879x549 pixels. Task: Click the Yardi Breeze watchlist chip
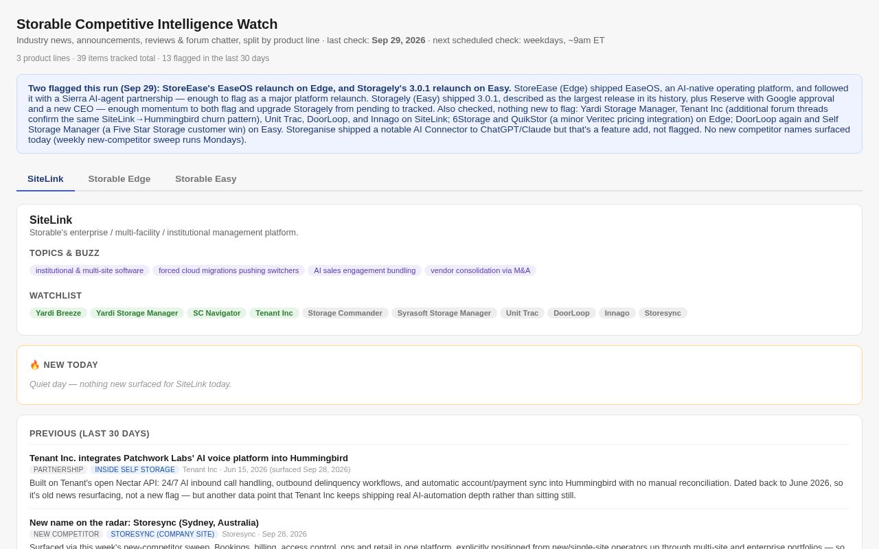click(x=58, y=313)
